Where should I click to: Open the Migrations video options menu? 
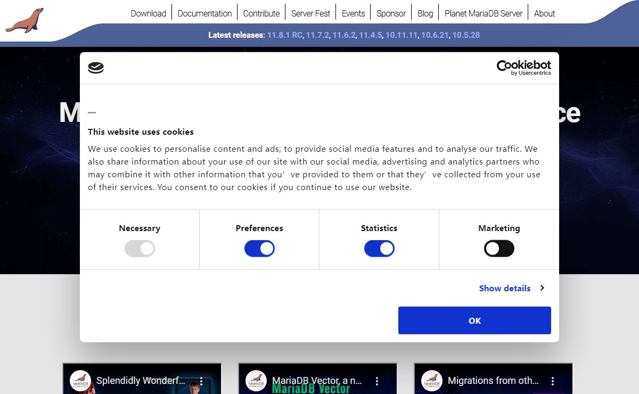tap(553, 381)
